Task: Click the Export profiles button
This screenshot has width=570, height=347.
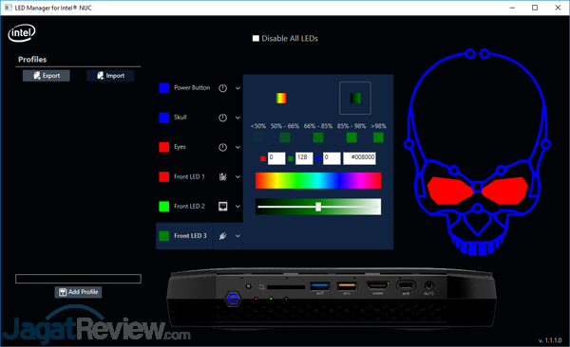Action: pyautogui.click(x=47, y=76)
